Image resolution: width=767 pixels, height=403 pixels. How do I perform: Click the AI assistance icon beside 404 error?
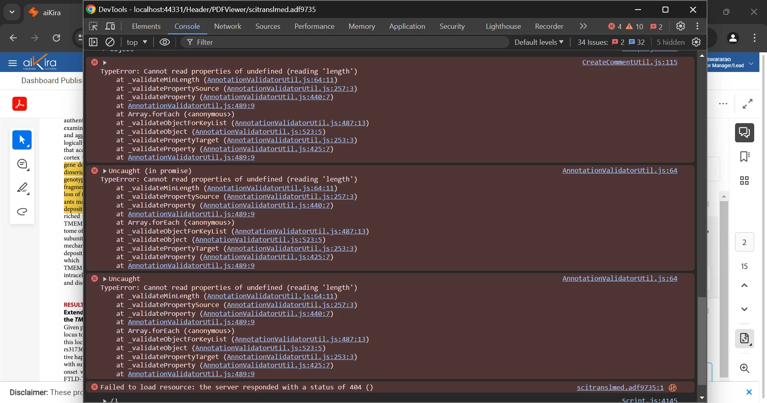(673, 387)
